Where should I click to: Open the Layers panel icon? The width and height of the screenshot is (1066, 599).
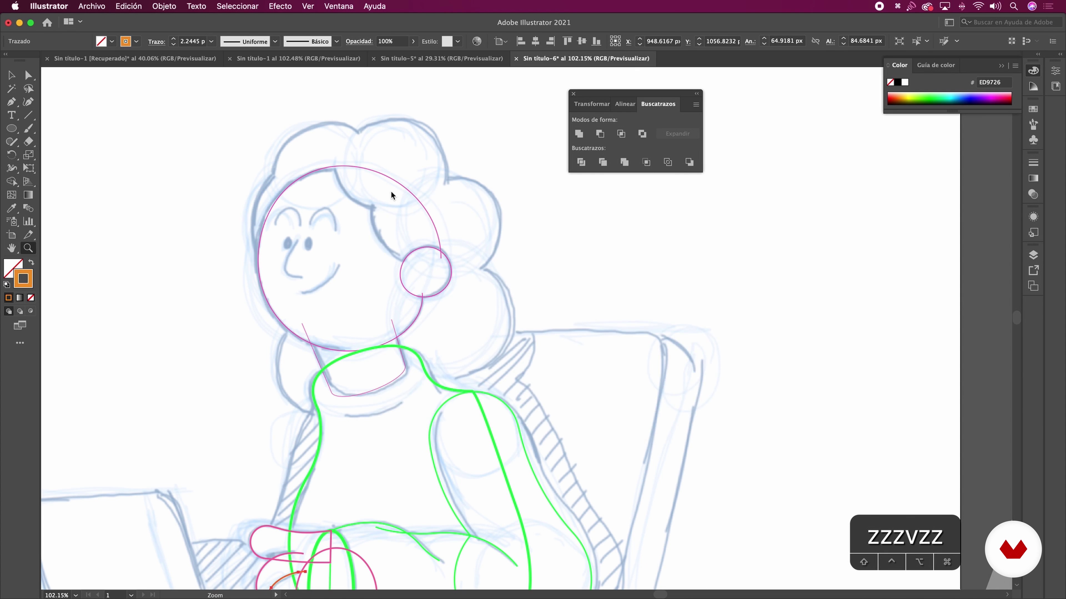point(1033,255)
